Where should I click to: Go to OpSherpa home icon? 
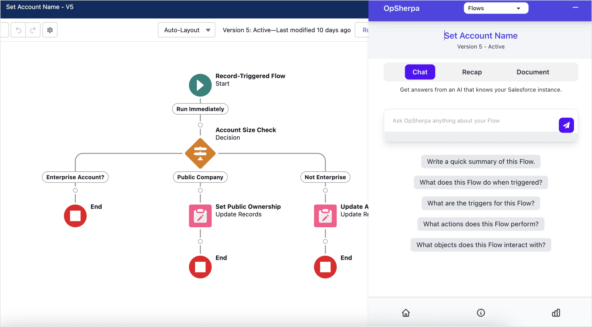[406, 313]
